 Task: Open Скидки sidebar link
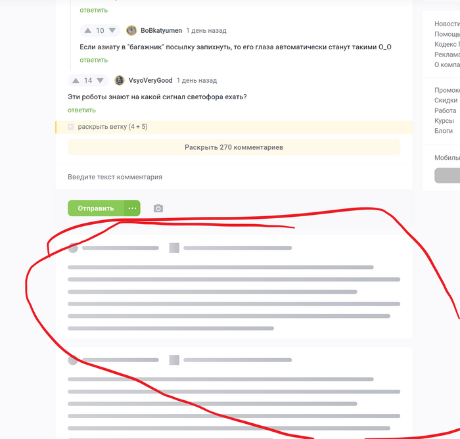pyautogui.click(x=446, y=101)
